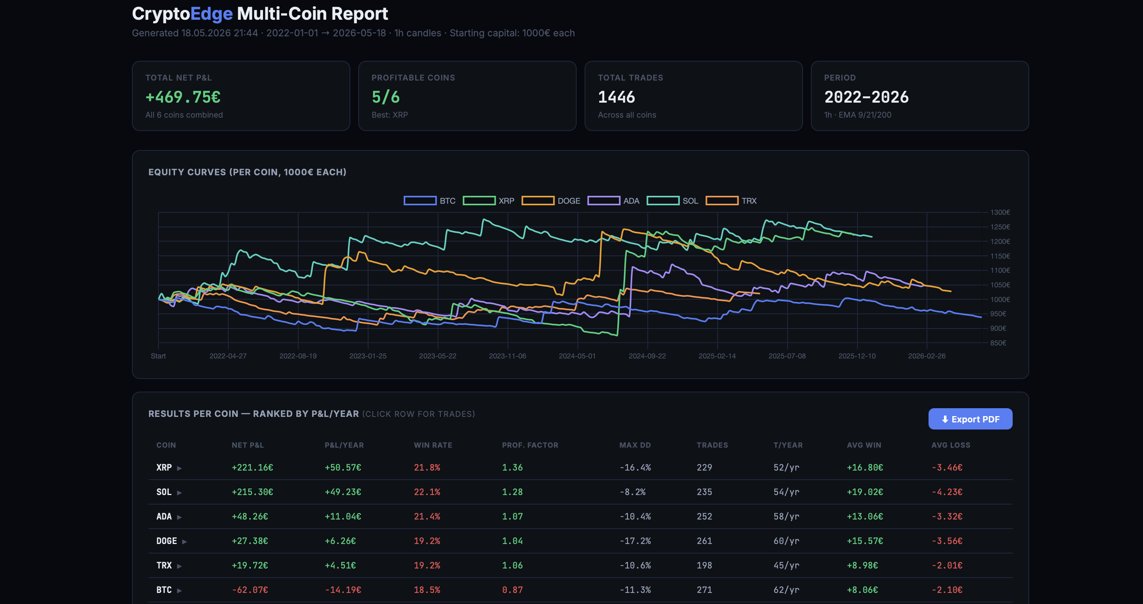This screenshot has width=1143, height=604.
Task: Expand DOGE row trades arrow
Action: click(x=184, y=541)
